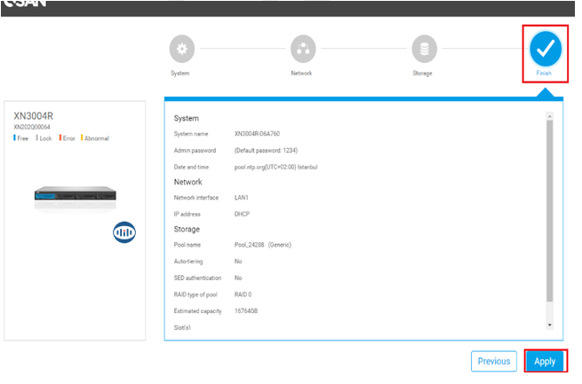Switch to Storage label in wizard steps

pyautogui.click(x=423, y=73)
